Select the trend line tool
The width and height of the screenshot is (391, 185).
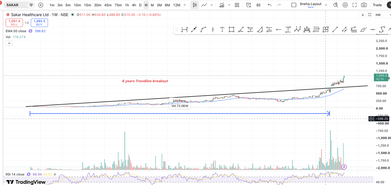pyautogui.click(x=335, y=30)
